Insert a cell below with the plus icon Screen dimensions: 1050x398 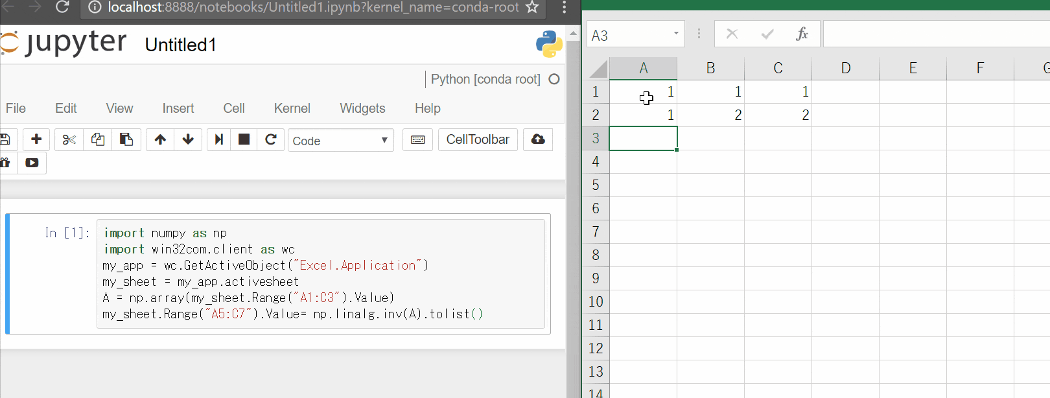point(36,139)
